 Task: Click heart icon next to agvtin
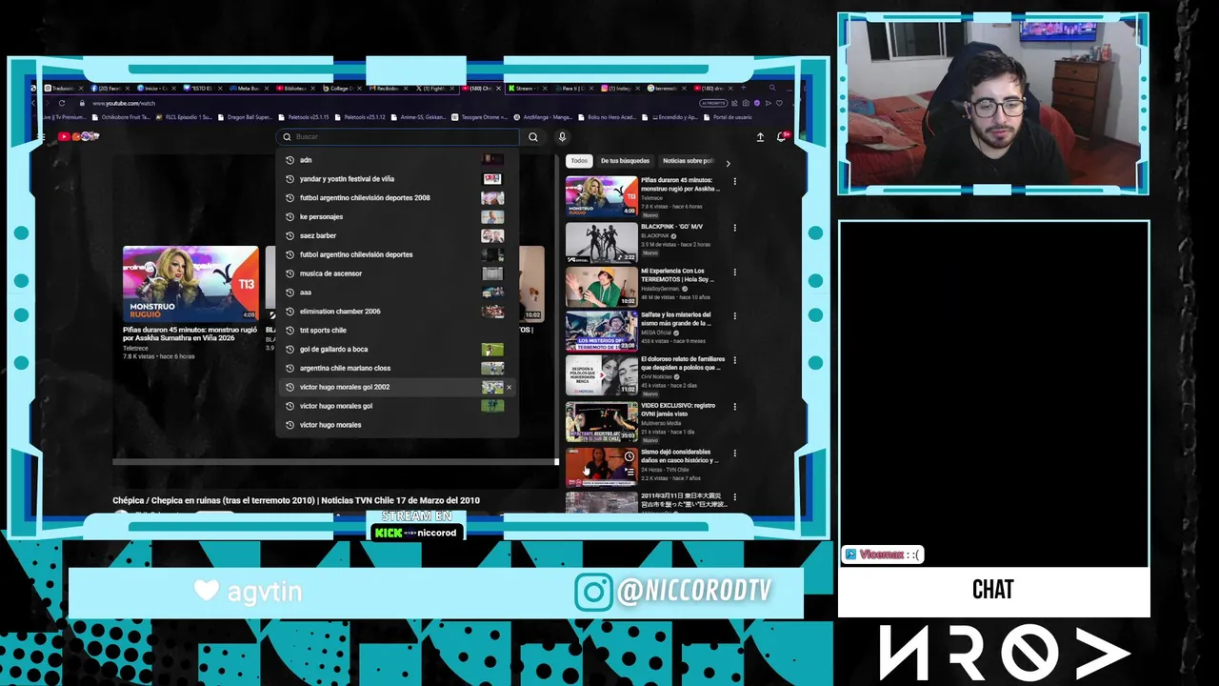click(207, 590)
